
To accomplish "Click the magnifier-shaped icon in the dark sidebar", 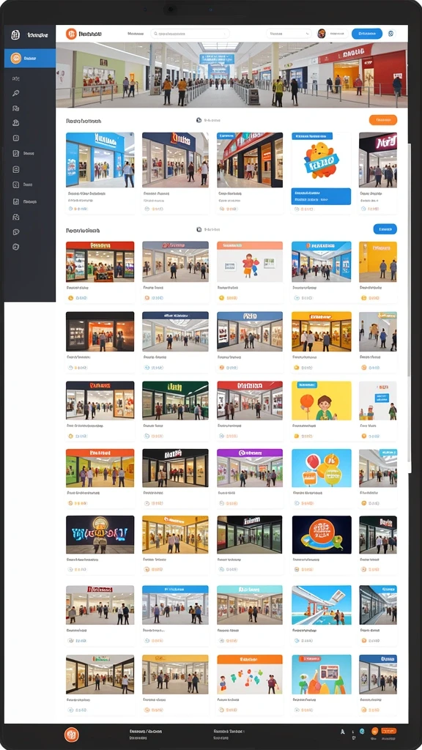I will point(16,93).
